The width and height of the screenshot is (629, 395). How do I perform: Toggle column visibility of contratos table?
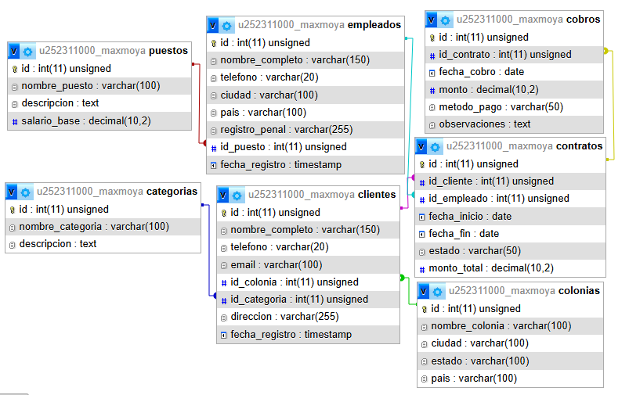pos(422,146)
